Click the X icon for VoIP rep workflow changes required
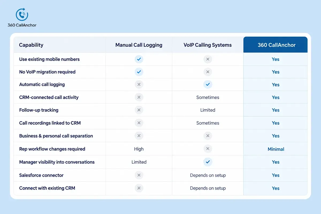Viewport: 321px width, 214px height. (208, 149)
